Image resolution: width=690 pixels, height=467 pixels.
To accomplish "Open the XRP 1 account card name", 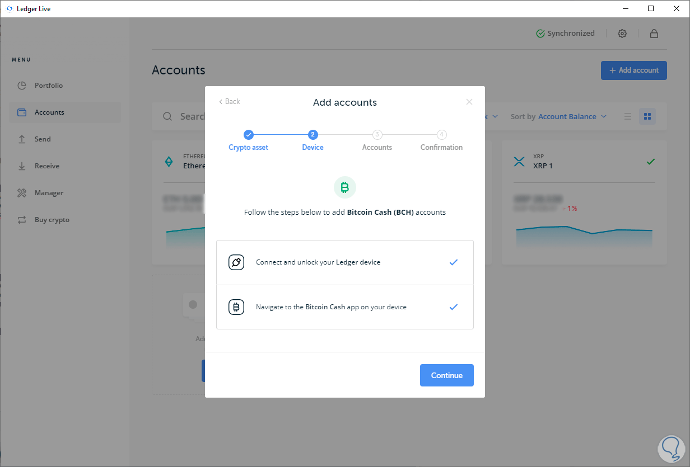I will point(543,166).
